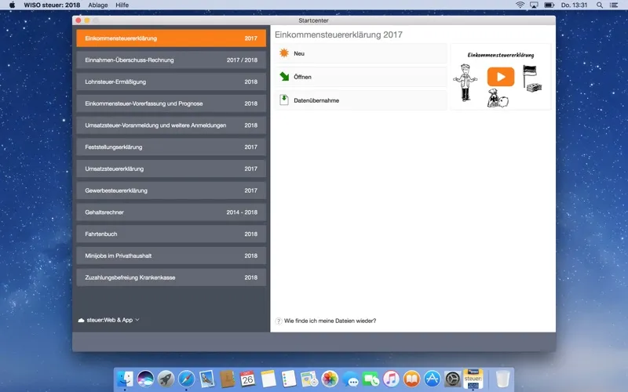Open Gehaltsrechner 2014 - 2018

coord(171,212)
